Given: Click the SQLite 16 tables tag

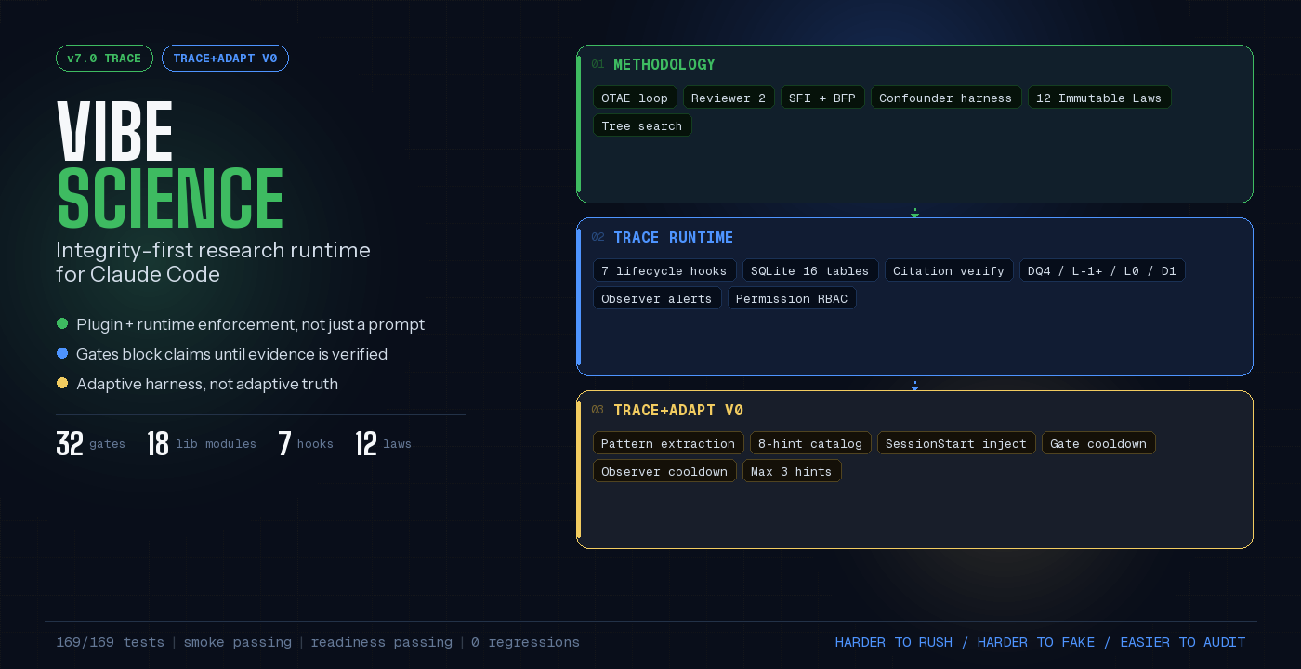Looking at the screenshot, I should pos(810,270).
